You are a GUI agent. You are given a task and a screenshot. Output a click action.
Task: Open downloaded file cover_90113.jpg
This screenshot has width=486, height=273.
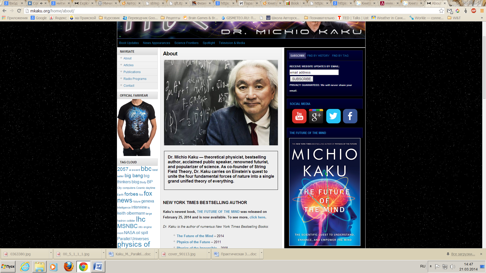click(182, 254)
